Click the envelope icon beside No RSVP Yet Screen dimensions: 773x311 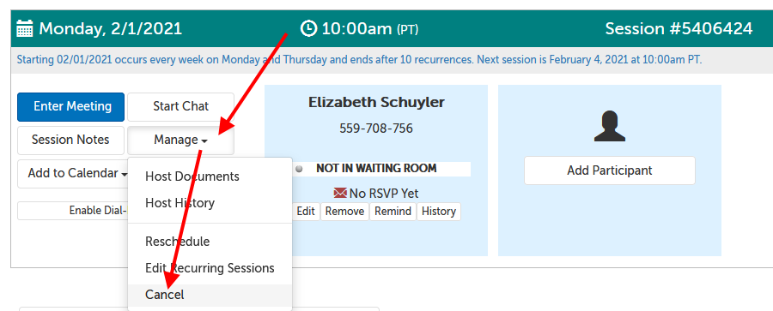pyautogui.click(x=340, y=194)
